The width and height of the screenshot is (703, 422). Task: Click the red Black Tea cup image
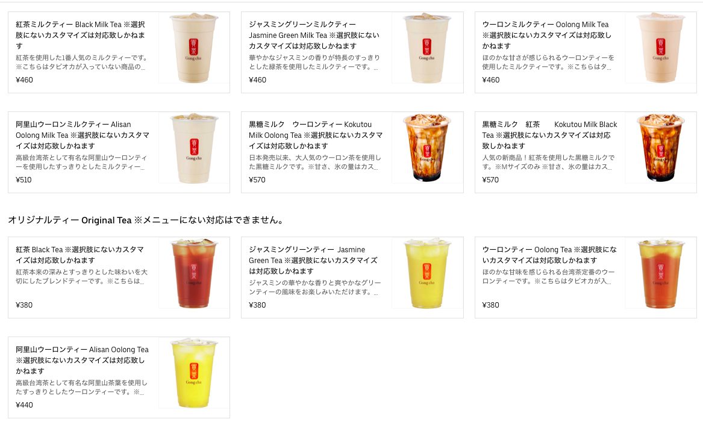point(194,273)
